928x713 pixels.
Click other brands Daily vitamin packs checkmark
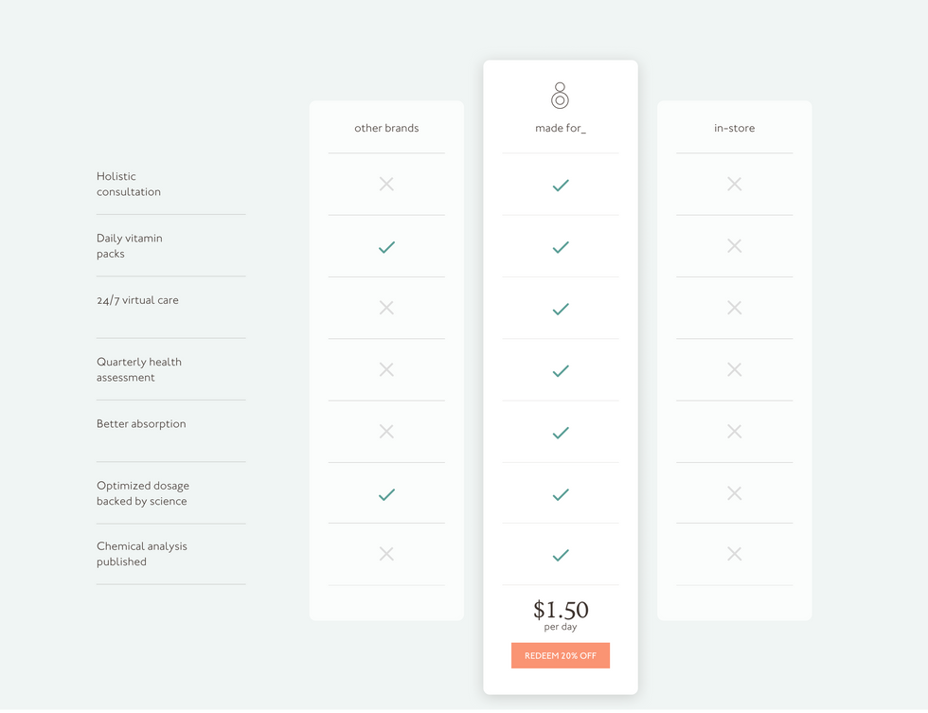pyautogui.click(x=386, y=247)
